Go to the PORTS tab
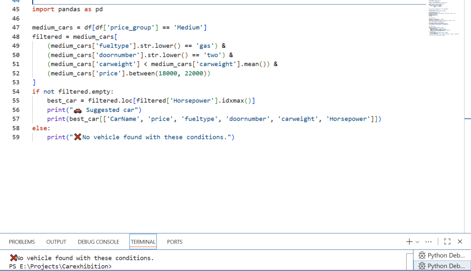Image resolution: width=471 pixels, height=271 pixels. pos(175,242)
